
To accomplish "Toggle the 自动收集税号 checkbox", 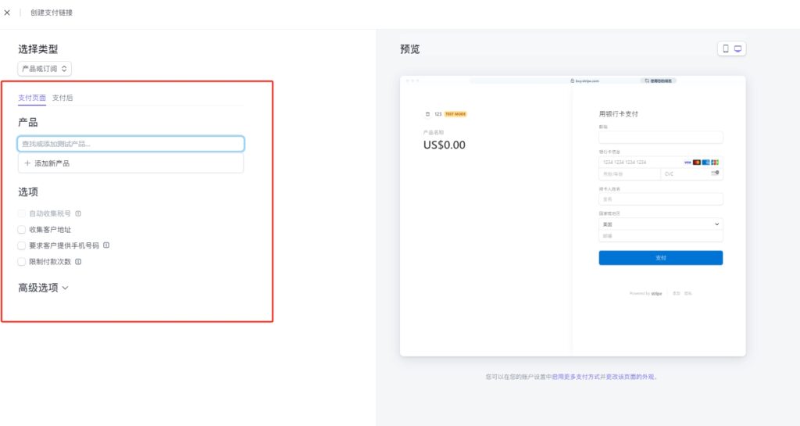I will pyautogui.click(x=21, y=213).
